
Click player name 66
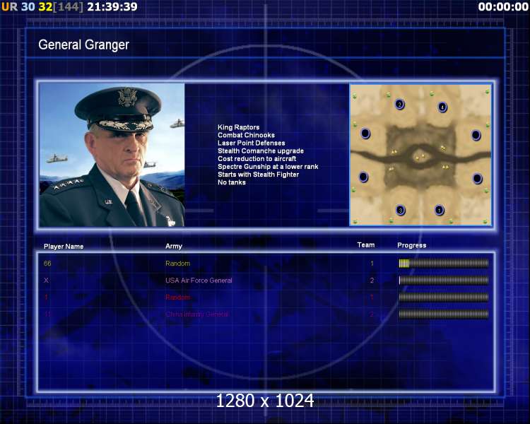point(47,264)
